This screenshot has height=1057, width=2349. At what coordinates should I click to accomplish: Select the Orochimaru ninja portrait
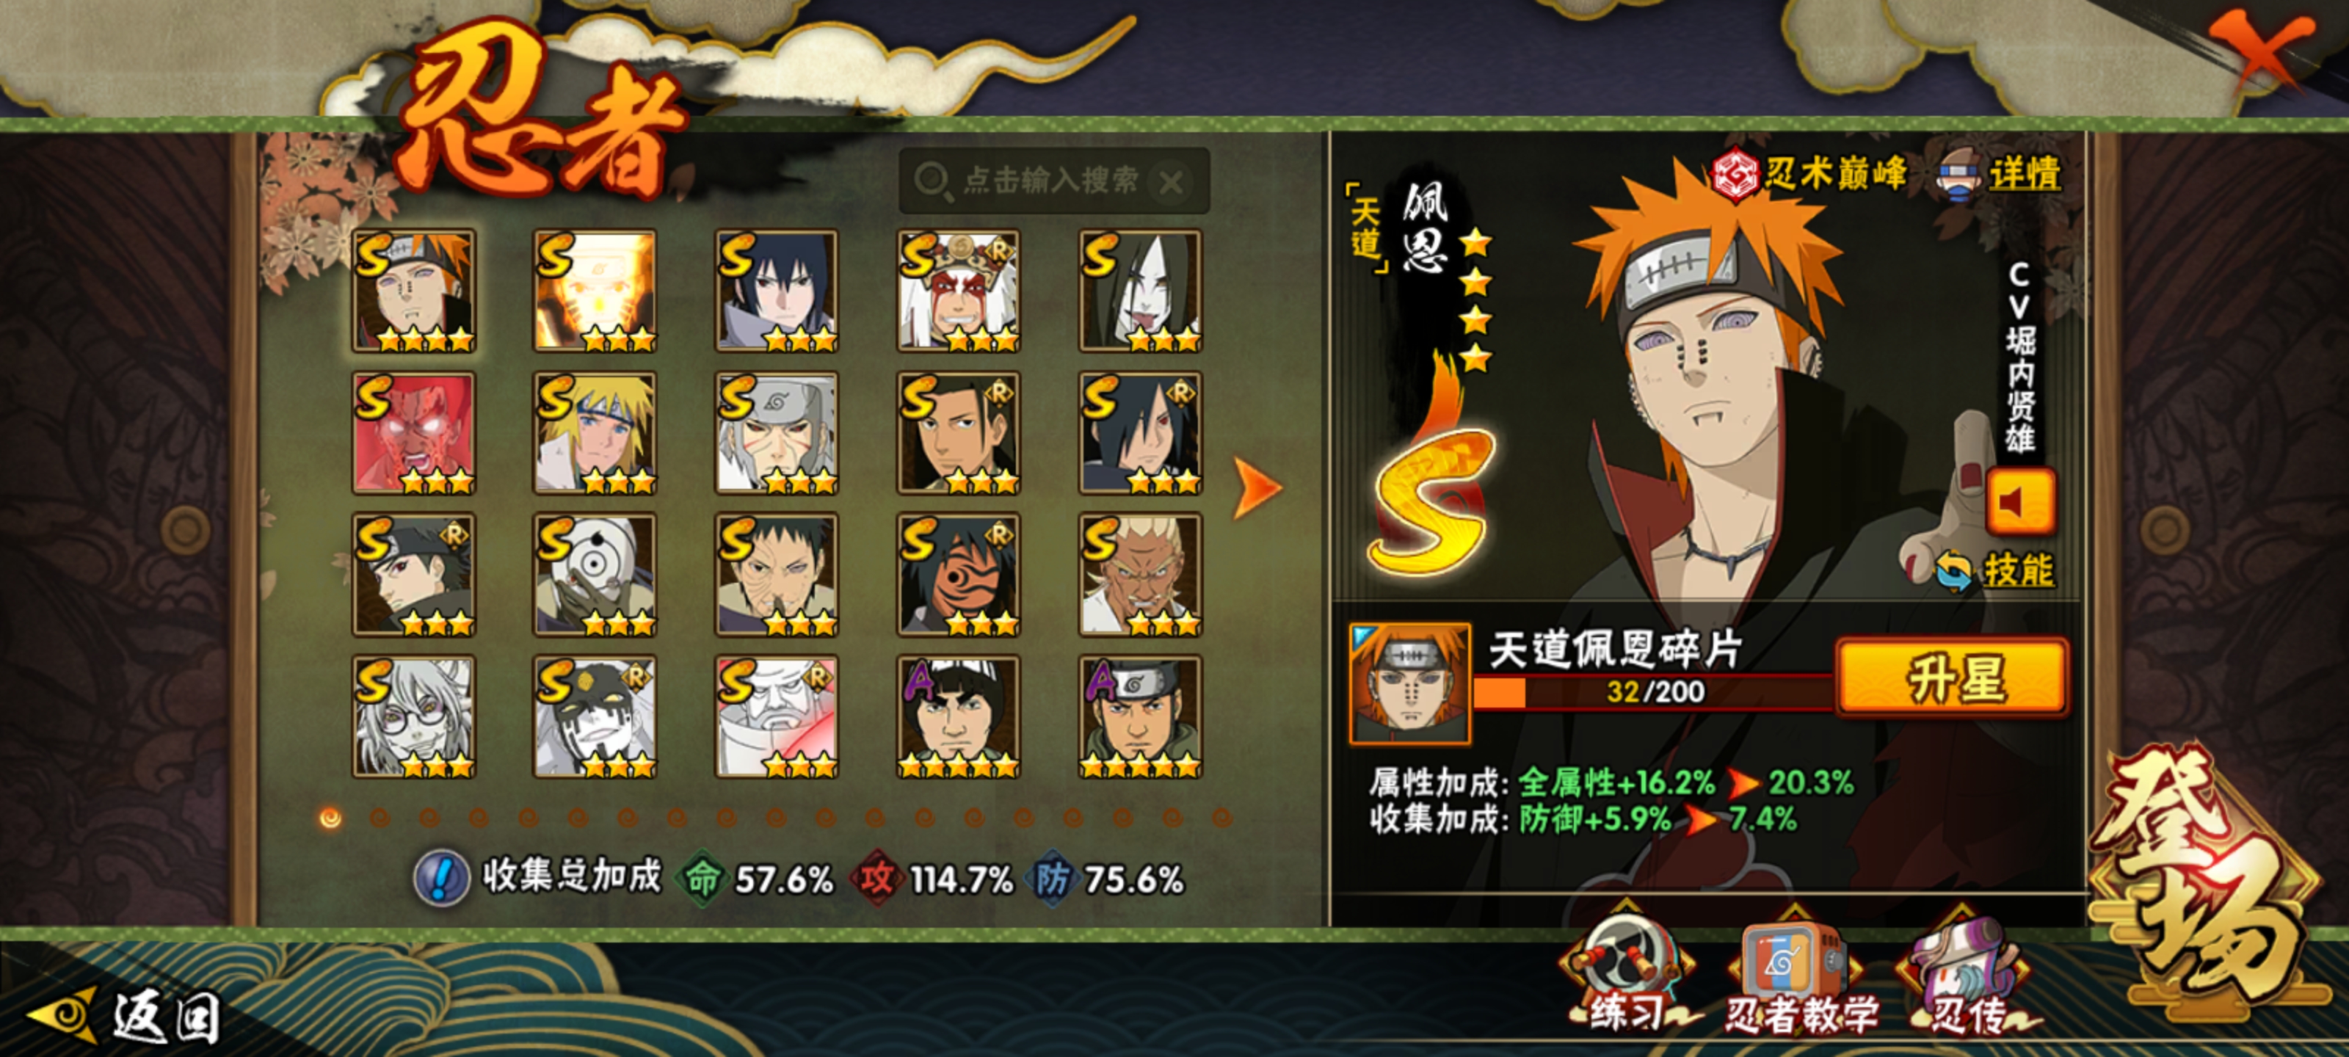point(1140,290)
